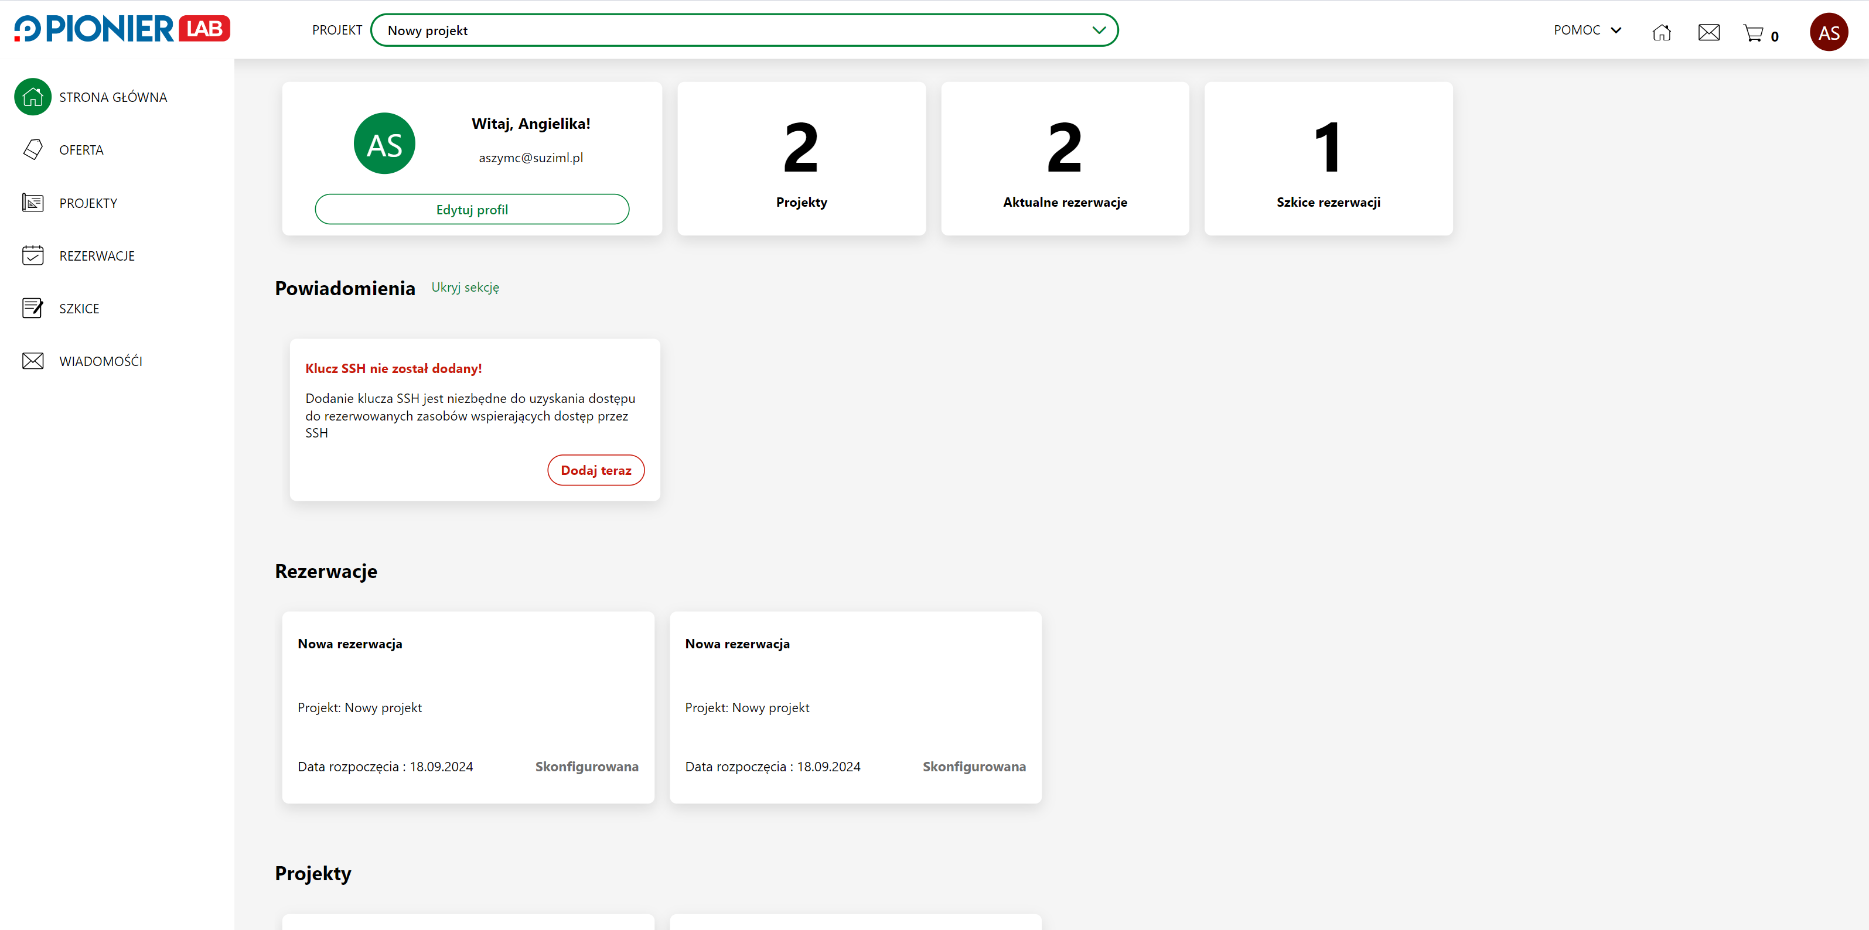Open messages via the top bar envelope icon
Viewport: 1869px width, 930px height.
pyautogui.click(x=1708, y=32)
